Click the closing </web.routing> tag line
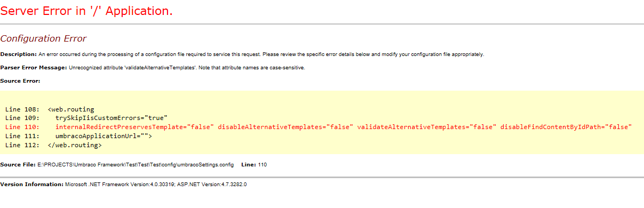 53,145
